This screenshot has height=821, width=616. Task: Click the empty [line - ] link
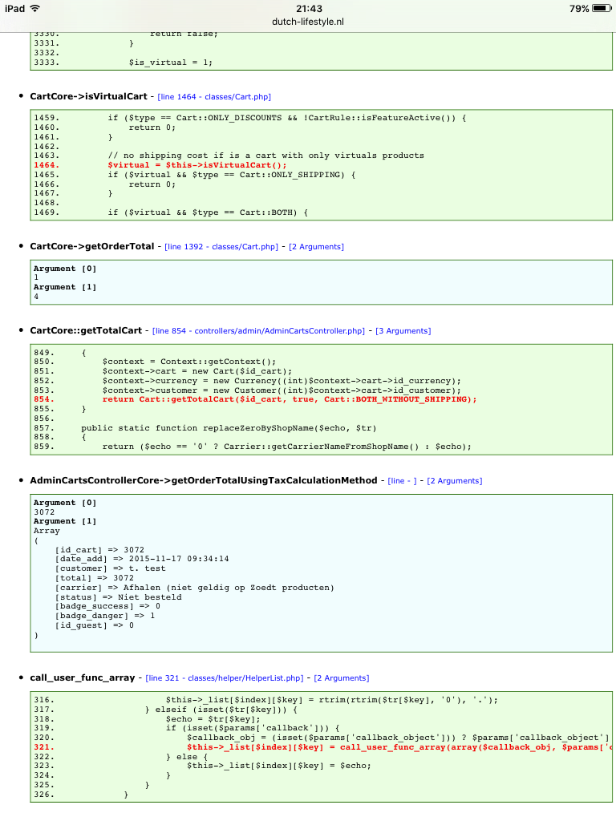403,481
